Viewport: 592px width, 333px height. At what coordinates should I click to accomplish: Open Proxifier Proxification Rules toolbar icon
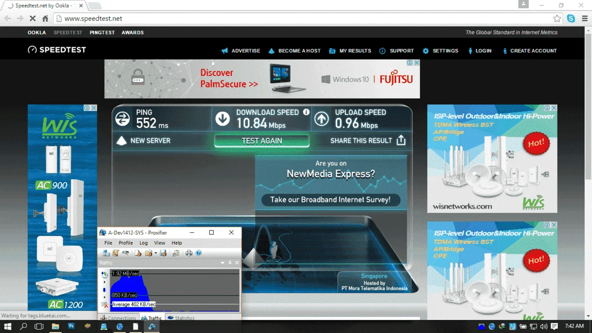115,253
